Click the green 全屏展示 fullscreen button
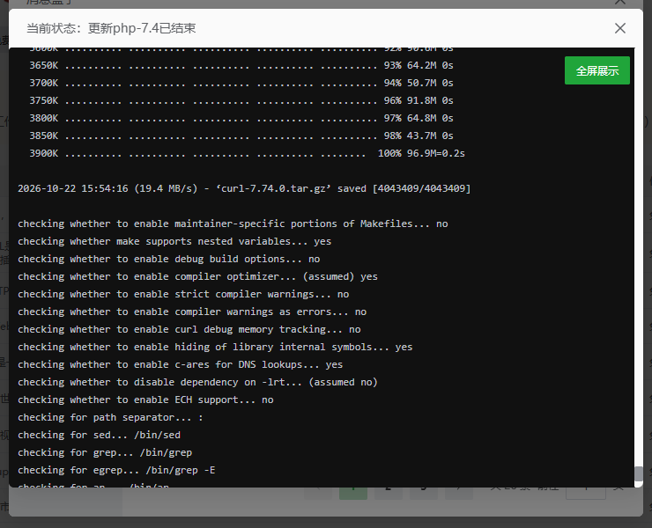The height and width of the screenshot is (528, 652). [x=596, y=70]
